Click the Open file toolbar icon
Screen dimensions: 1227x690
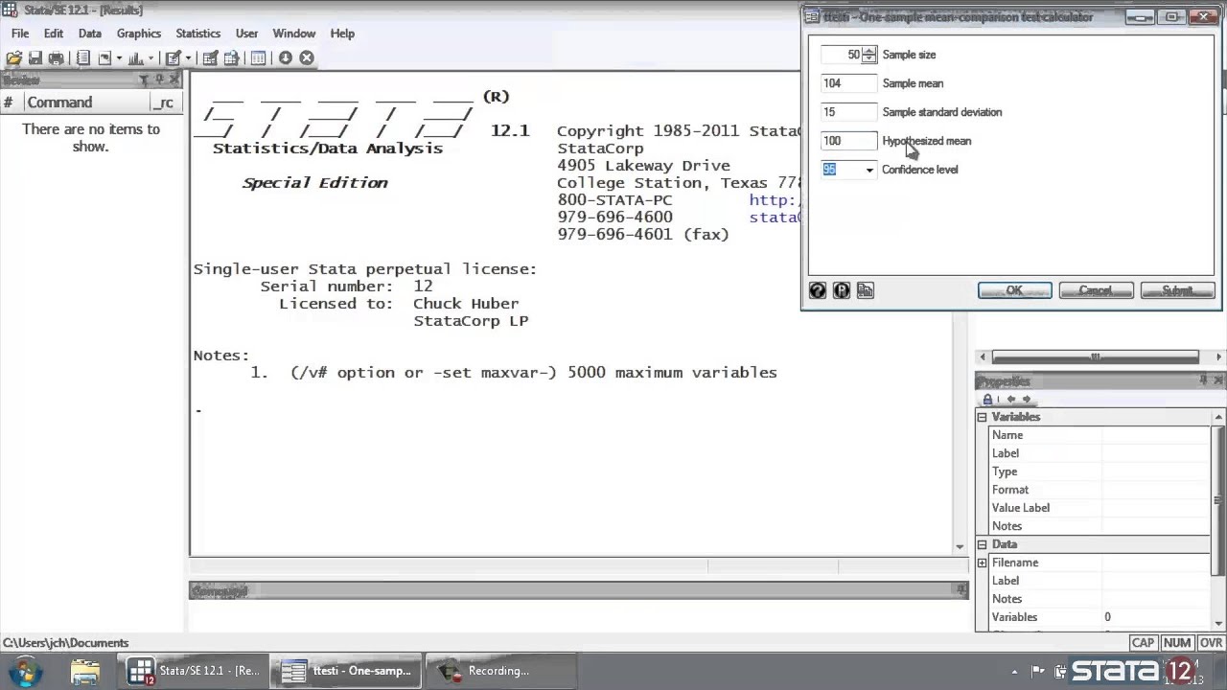pyautogui.click(x=14, y=58)
